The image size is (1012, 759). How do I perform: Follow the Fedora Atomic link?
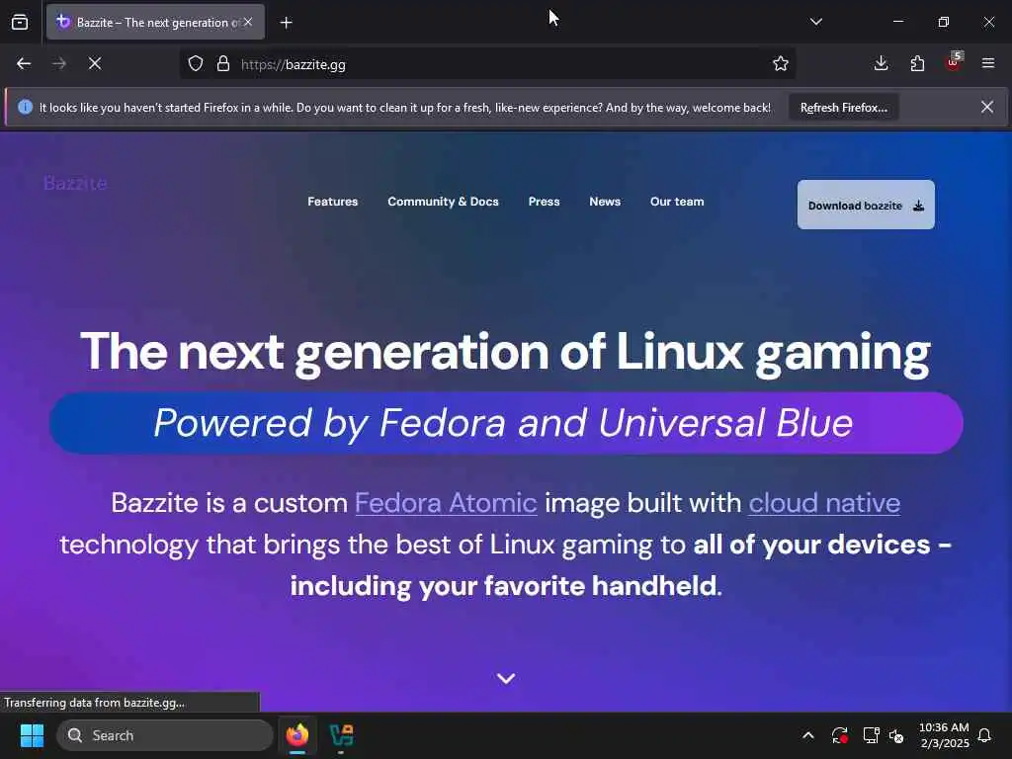(446, 503)
